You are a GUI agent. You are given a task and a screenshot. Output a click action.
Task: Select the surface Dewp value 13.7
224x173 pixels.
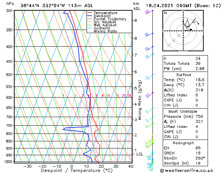click(x=200, y=85)
